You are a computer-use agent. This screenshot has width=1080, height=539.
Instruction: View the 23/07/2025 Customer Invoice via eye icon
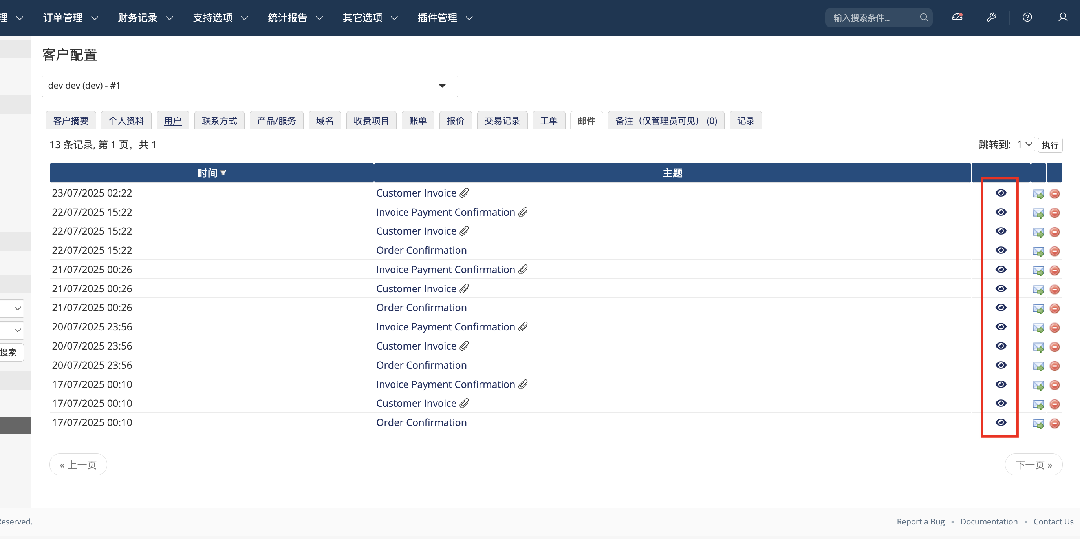click(1001, 193)
